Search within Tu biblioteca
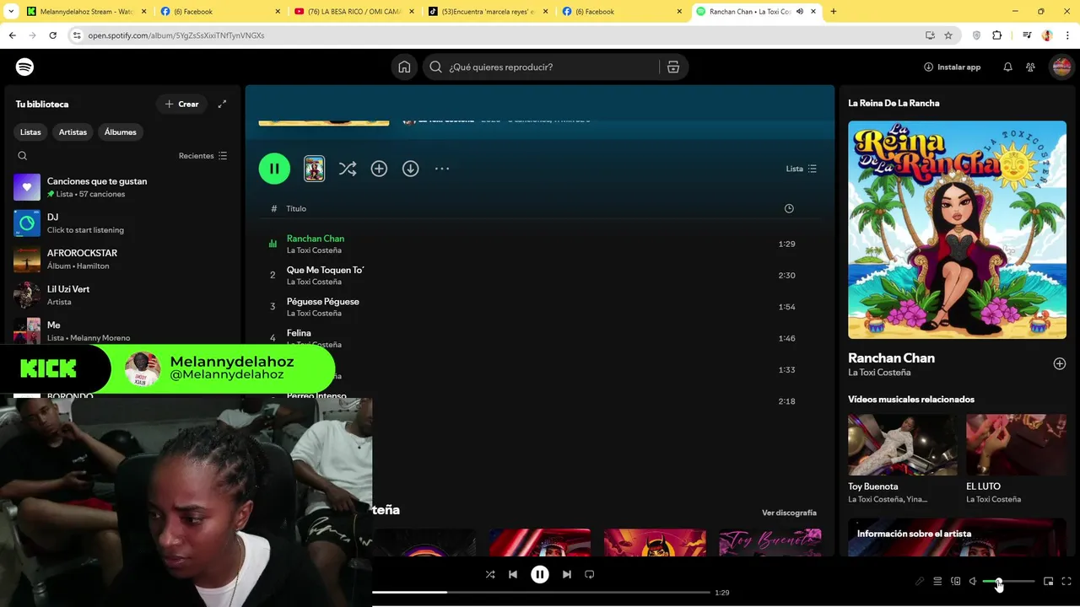Image resolution: width=1080 pixels, height=607 pixels. point(23,156)
